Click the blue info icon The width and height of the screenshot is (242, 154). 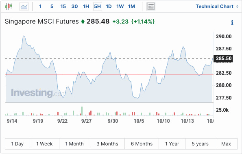click(x=232, y=22)
